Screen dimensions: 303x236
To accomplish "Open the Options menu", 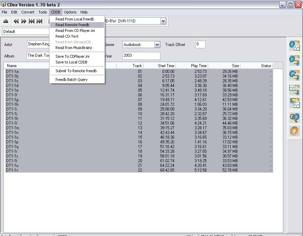I will pos(70,12).
